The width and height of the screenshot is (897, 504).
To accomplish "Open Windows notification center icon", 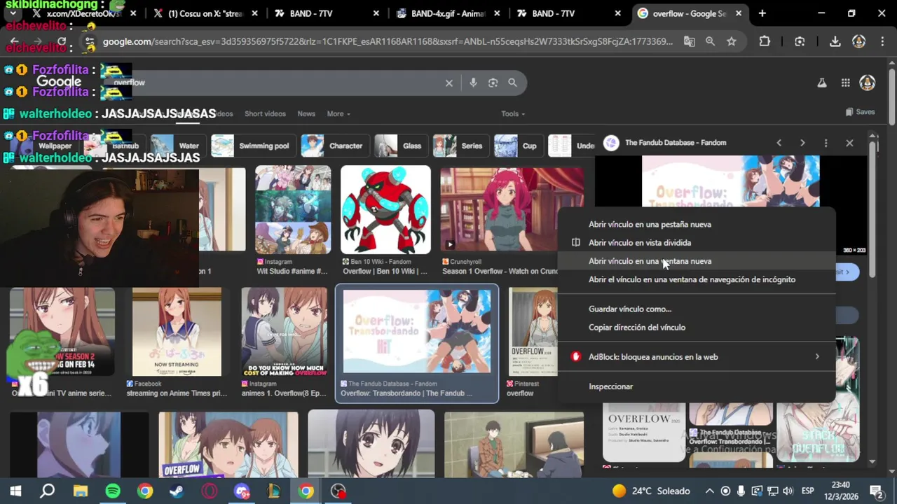I will point(876,491).
